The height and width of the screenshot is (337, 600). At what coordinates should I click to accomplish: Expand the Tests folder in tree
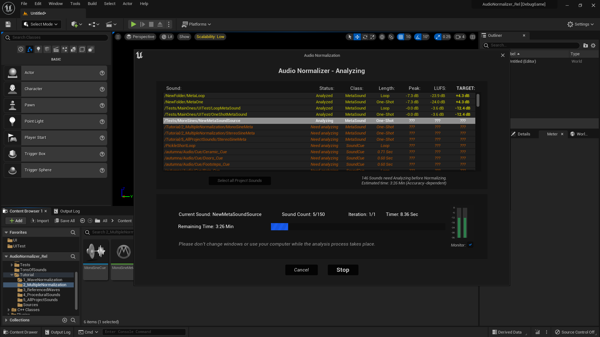click(x=12, y=265)
